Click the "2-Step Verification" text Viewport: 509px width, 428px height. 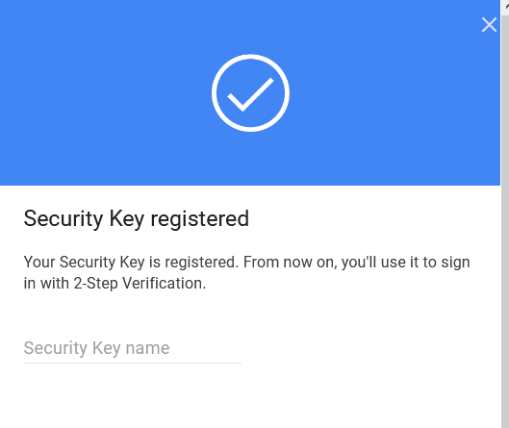pyautogui.click(x=140, y=284)
